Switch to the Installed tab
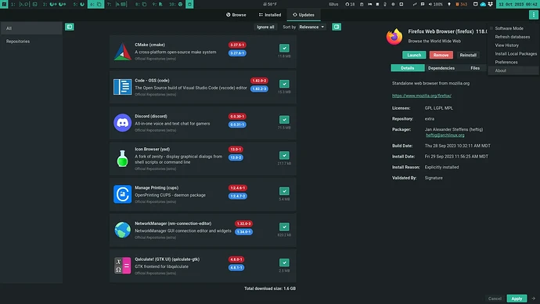This screenshot has height=304, width=540. (270, 15)
